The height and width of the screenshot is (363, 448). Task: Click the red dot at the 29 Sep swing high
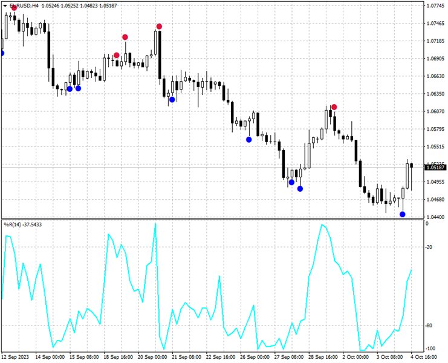click(334, 107)
